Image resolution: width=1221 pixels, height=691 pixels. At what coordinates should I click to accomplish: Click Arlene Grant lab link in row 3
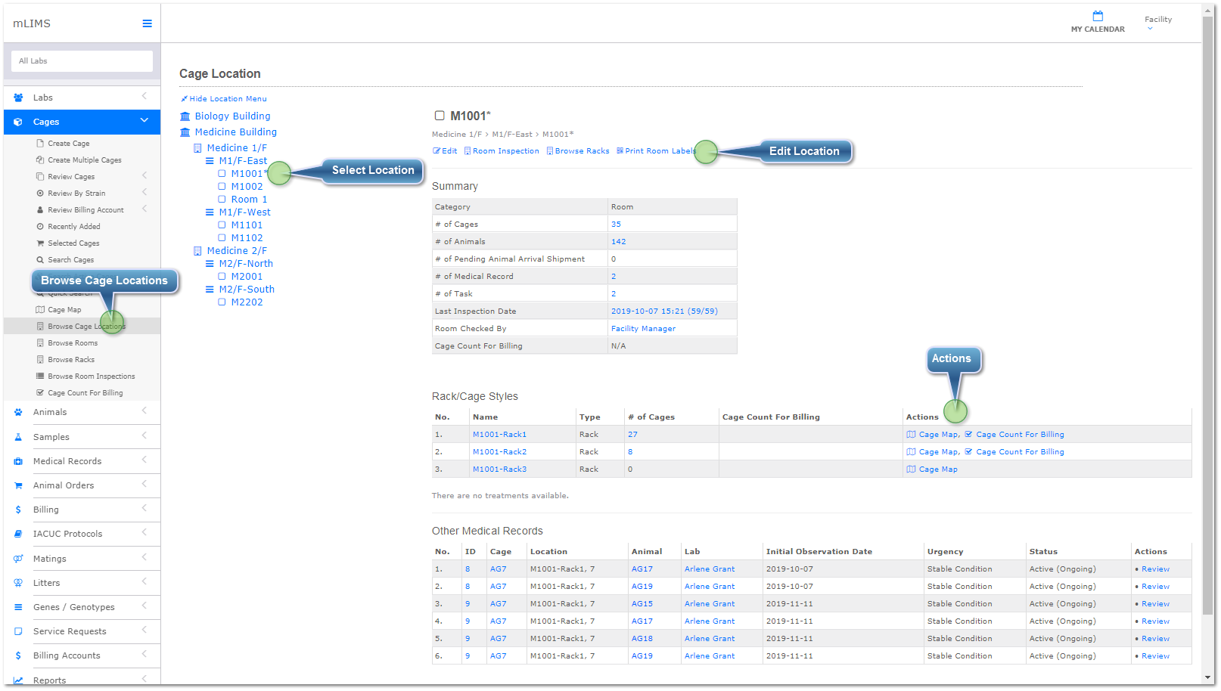[710, 604]
